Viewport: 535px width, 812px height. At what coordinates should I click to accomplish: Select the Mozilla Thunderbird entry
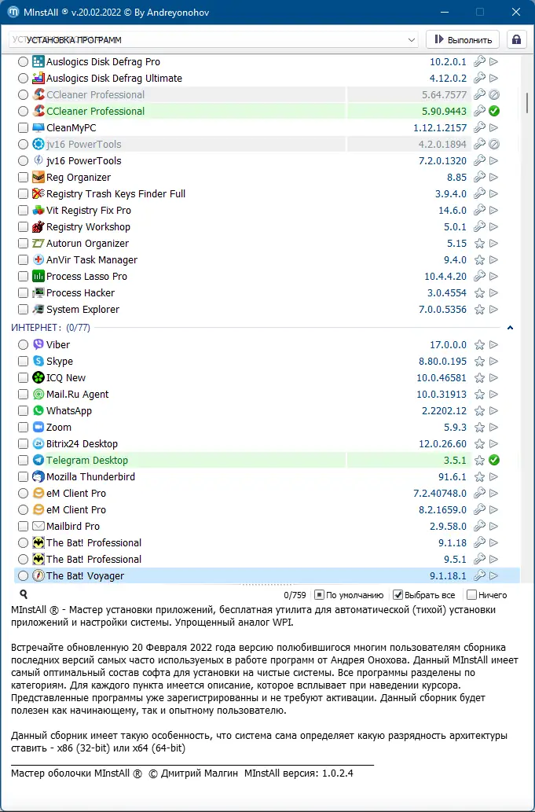click(x=90, y=477)
